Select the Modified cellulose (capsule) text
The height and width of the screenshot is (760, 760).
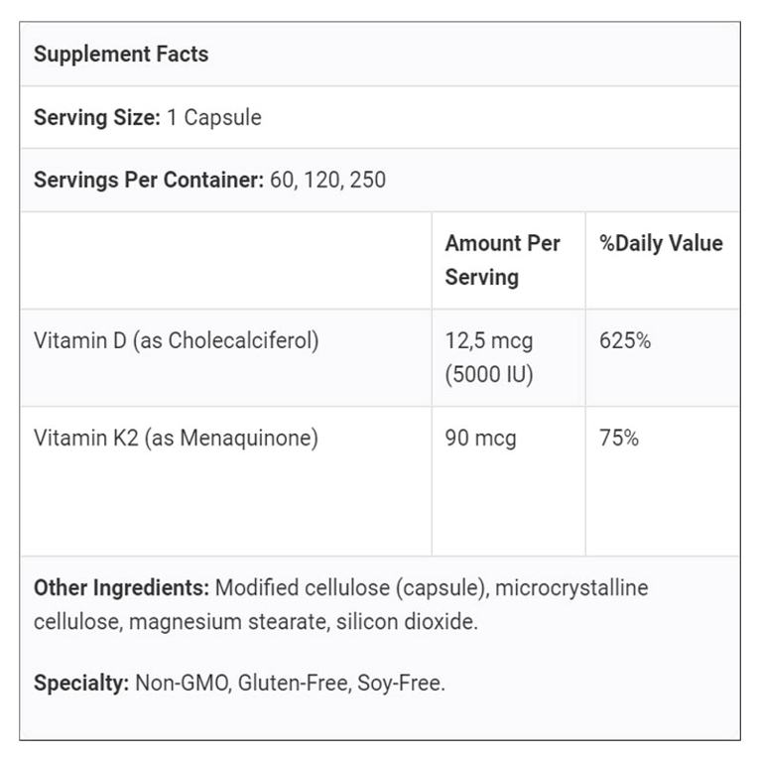(x=350, y=588)
